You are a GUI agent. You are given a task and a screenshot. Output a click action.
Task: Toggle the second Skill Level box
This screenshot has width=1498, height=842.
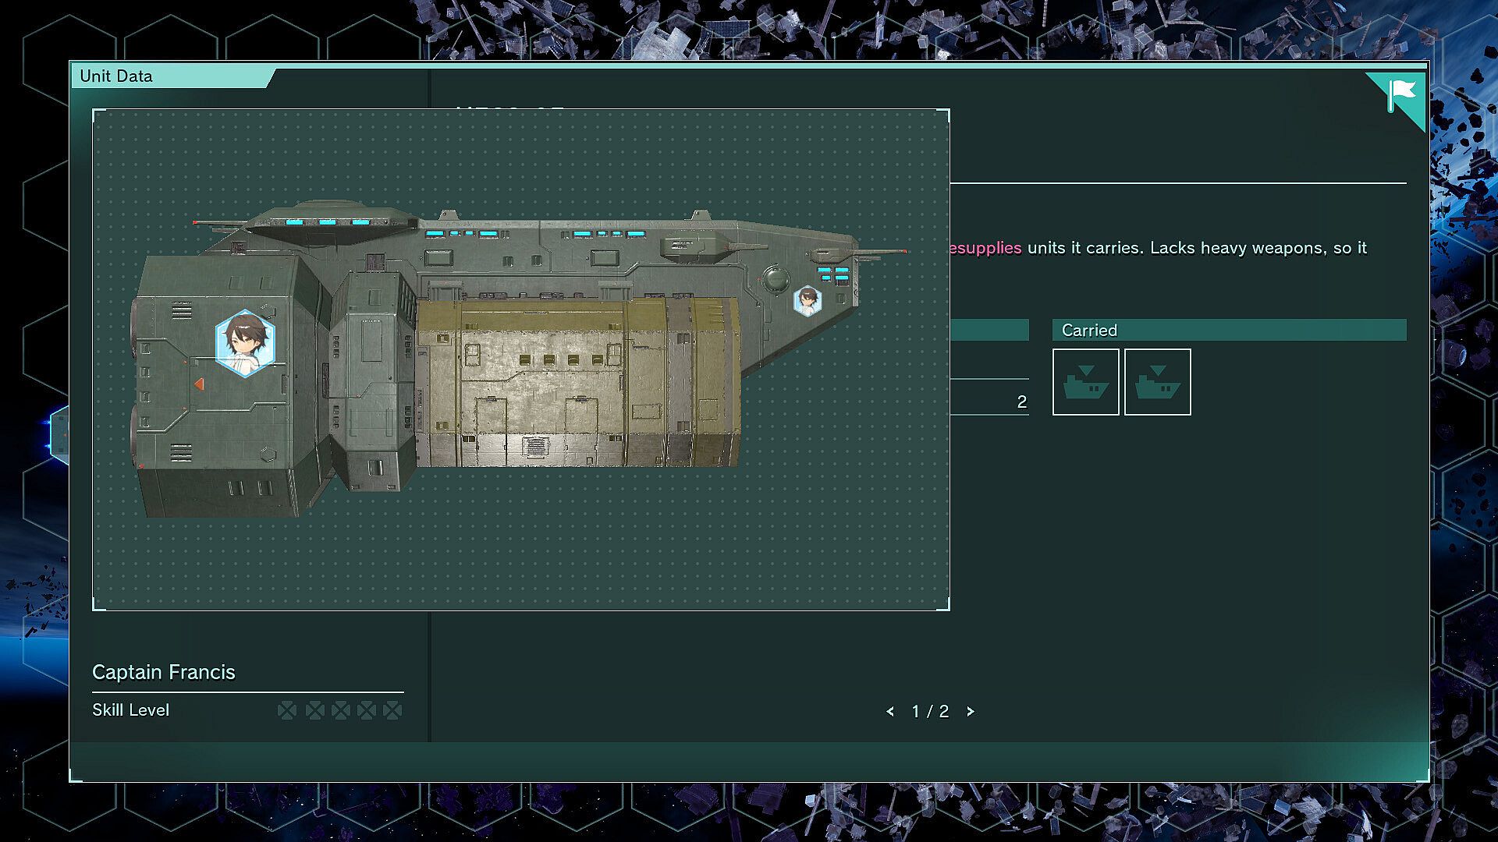[x=315, y=710]
